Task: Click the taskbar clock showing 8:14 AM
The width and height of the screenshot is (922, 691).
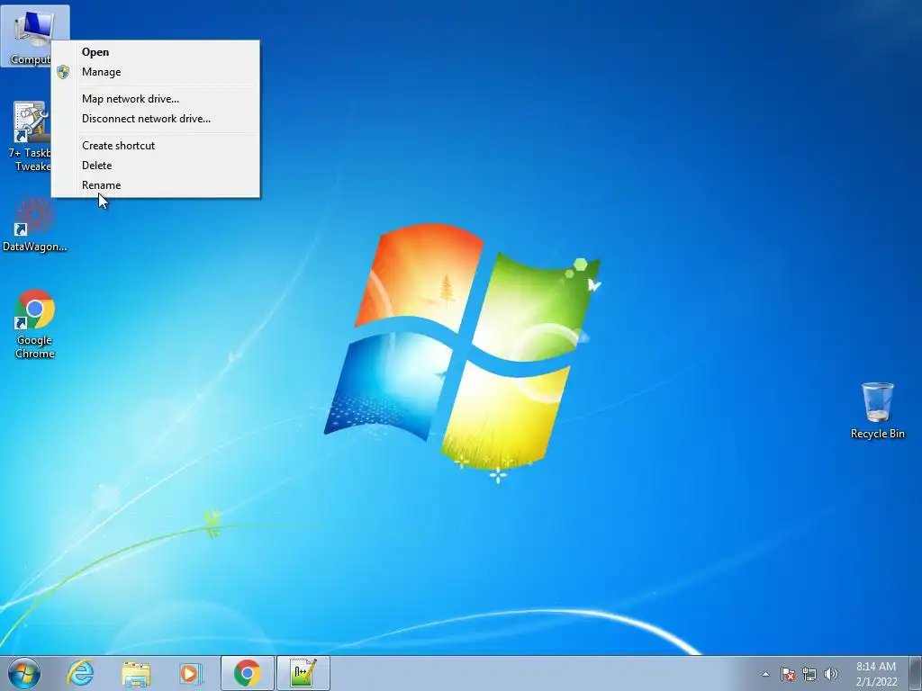Action: (x=876, y=674)
